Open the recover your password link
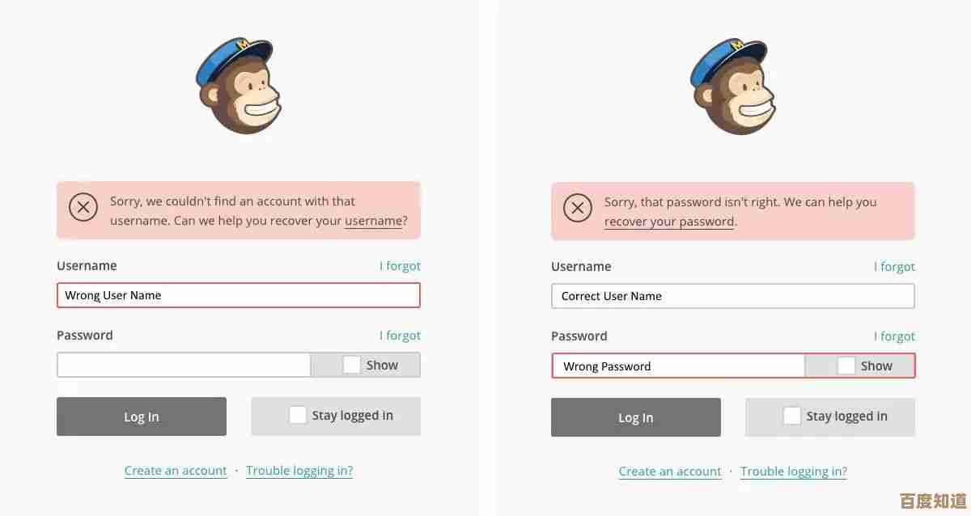 669,222
